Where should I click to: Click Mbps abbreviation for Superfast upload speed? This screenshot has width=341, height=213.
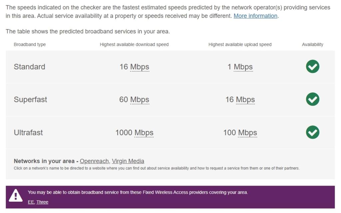(245, 100)
